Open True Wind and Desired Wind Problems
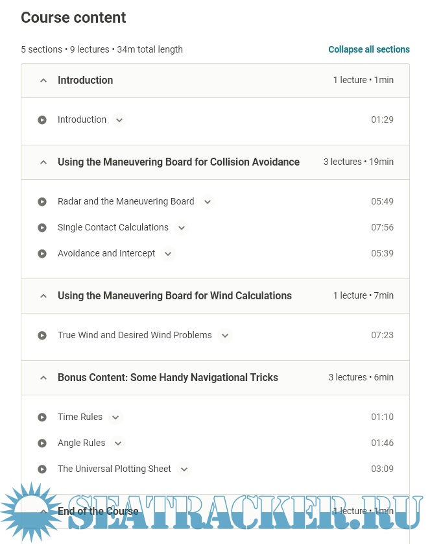This screenshot has height=544, width=430. 134,335
